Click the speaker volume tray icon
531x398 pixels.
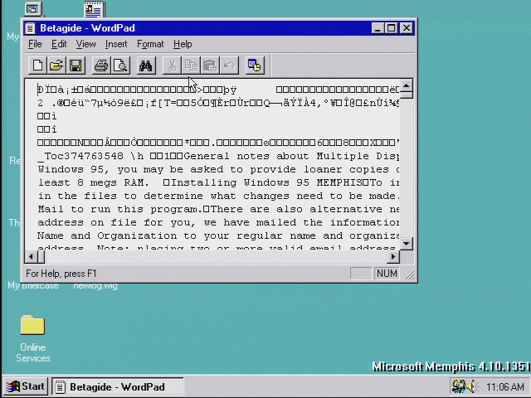point(472,386)
